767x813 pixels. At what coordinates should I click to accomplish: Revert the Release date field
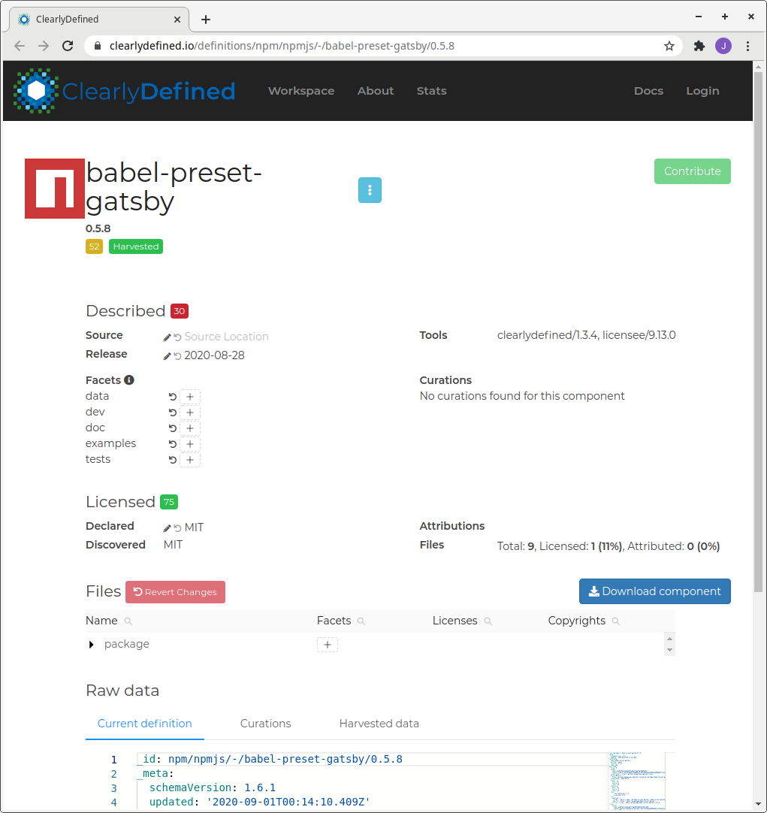point(178,356)
